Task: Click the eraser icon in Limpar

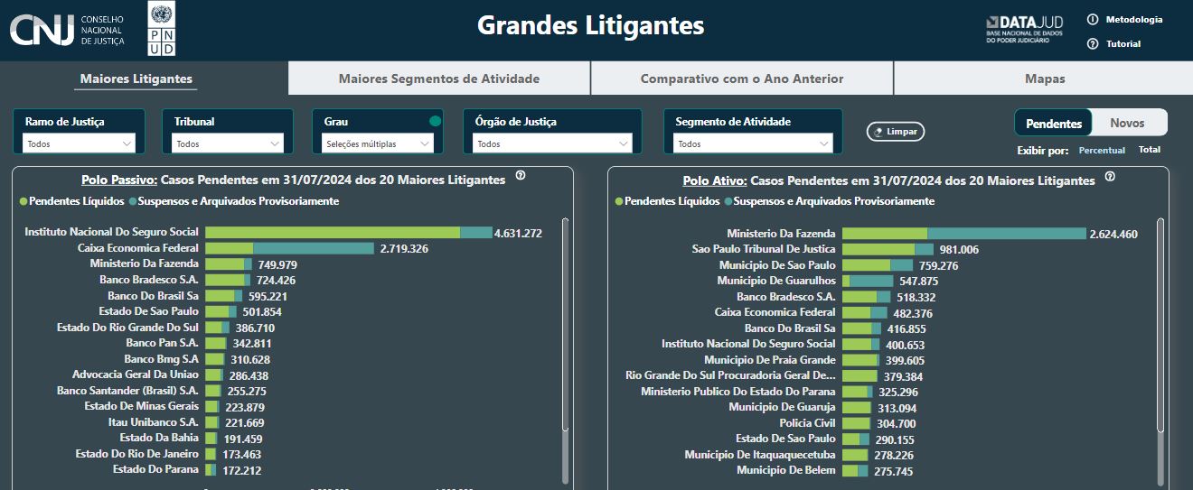Action: click(x=878, y=132)
